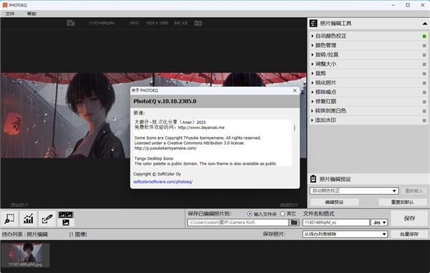Screen dimensions: 430x273
Task: Toggle enable square for 调整大小
Action: (x=424, y=64)
